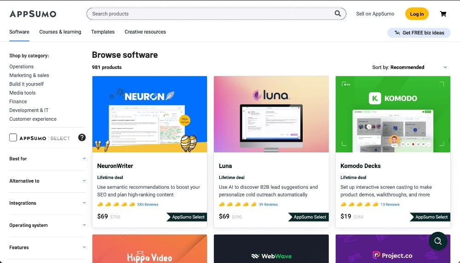460x263 pixels.
Task: Expand the Features filter
Action: pos(47,247)
